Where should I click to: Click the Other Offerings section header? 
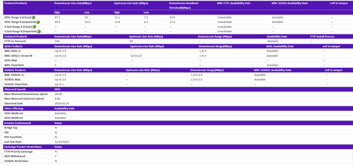coord(14,108)
